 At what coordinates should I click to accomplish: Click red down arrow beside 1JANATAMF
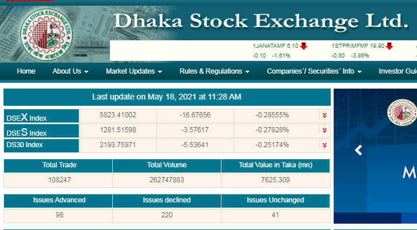tap(304, 47)
